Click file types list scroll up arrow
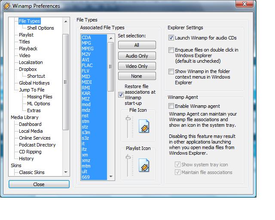 [111, 38]
